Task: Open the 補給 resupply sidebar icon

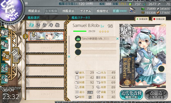Action: pos(5,44)
